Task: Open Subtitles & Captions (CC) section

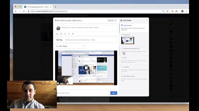Action: pos(134,51)
